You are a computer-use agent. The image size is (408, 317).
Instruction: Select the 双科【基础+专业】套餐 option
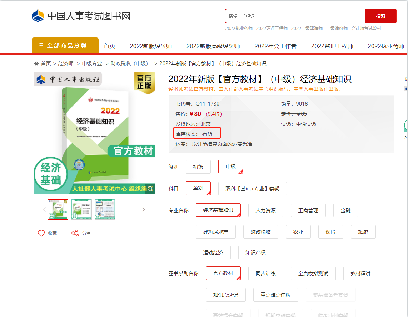click(252, 189)
